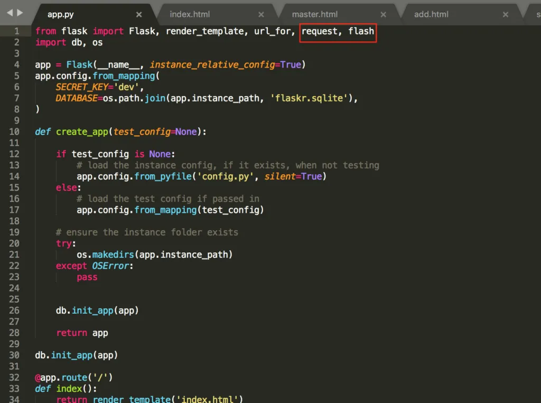This screenshot has width=541, height=403.
Task: Go to next tab with right arrow
Action: pos(20,13)
